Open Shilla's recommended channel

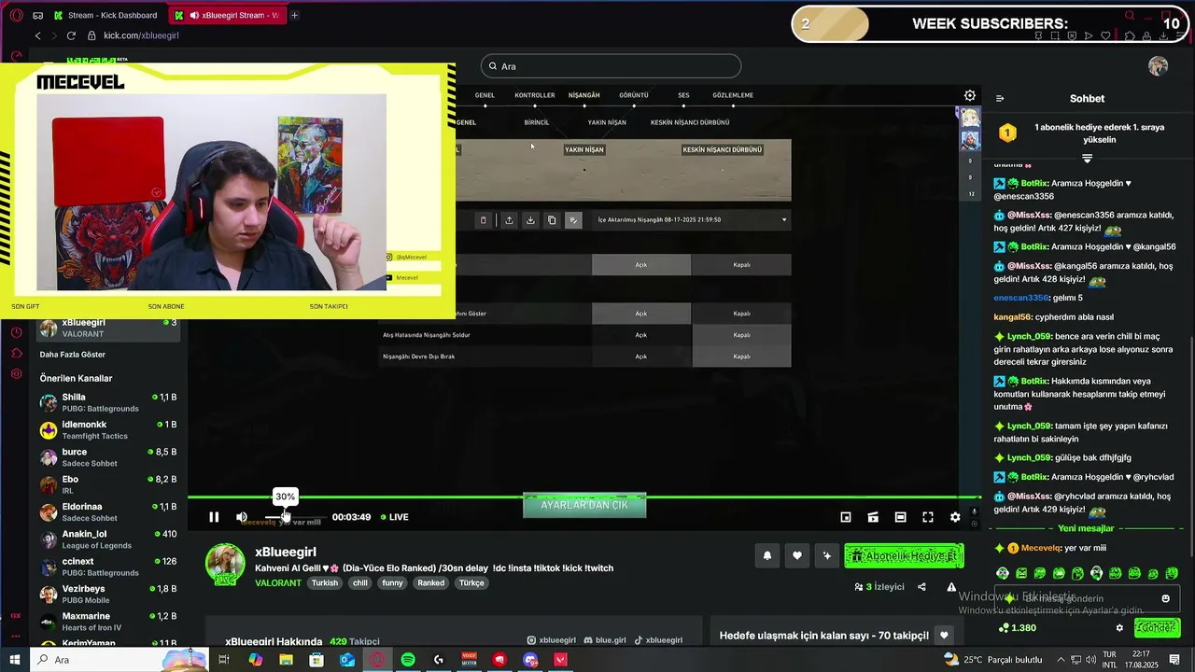click(x=108, y=402)
